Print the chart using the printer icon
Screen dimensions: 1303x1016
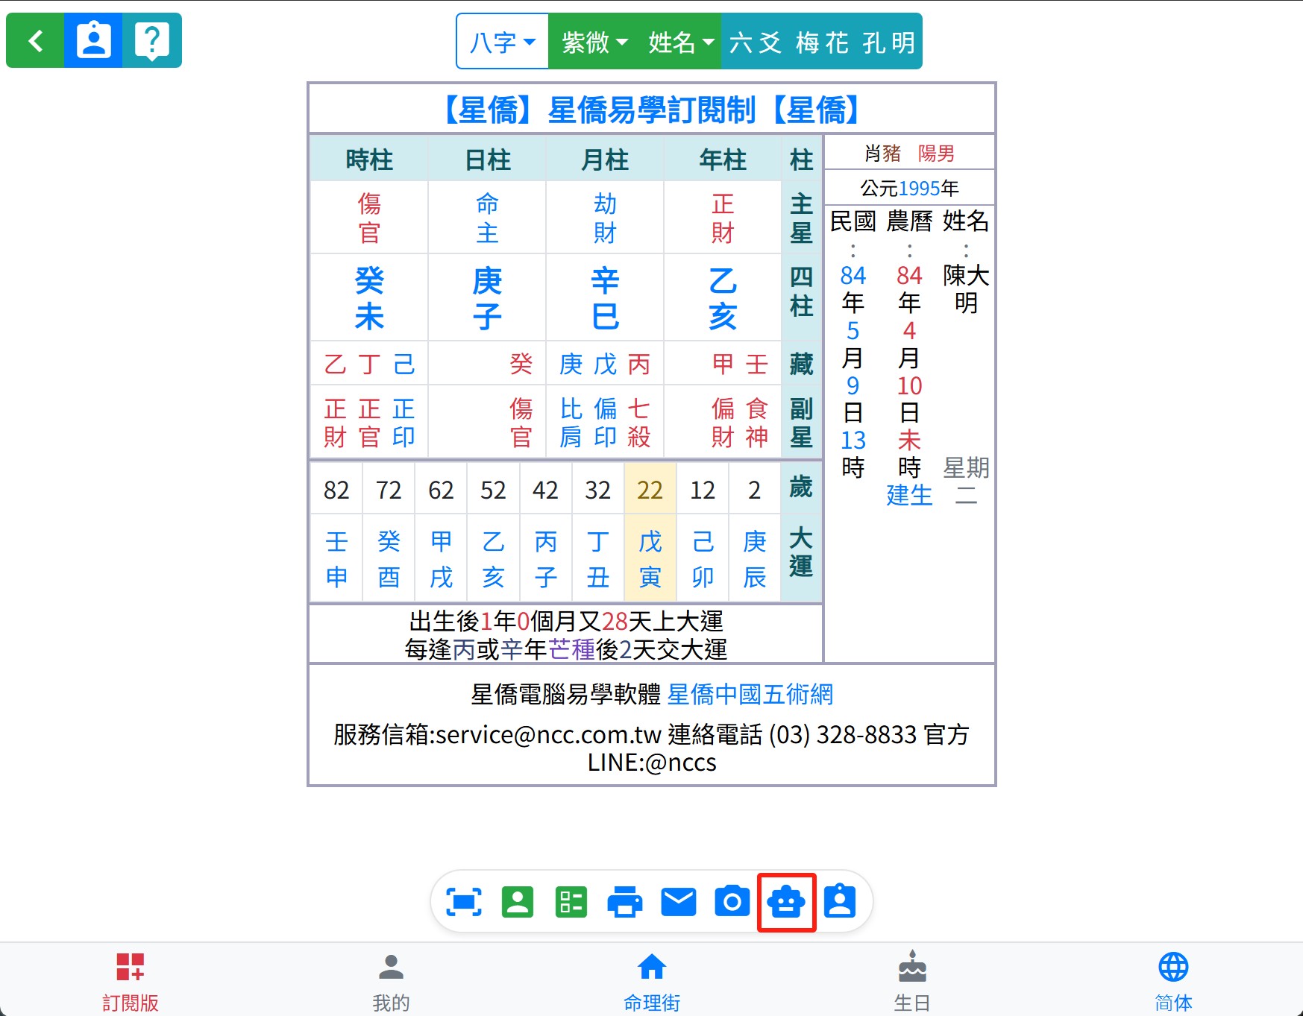pos(625,902)
